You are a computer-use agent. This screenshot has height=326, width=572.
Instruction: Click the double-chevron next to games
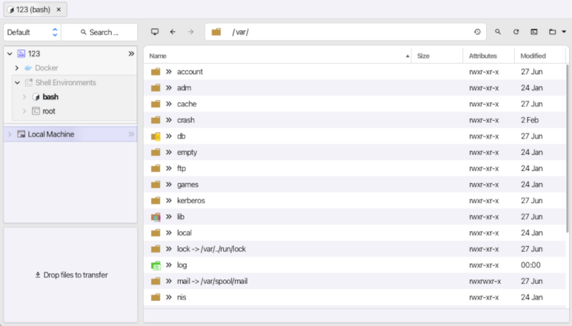[x=169, y=184]
